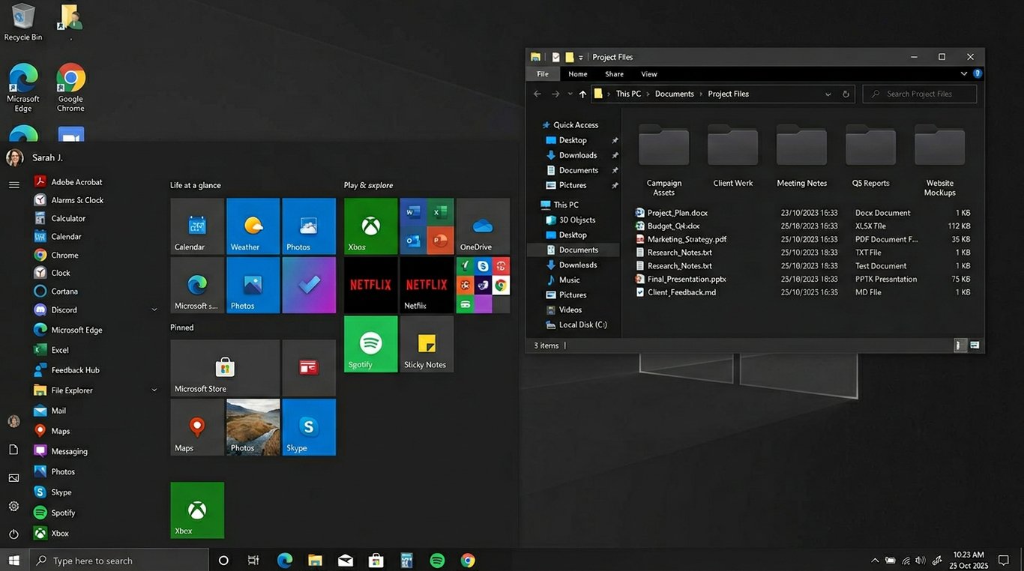
Task: Open Mail from the taskbar
Action: coord(345,560)
